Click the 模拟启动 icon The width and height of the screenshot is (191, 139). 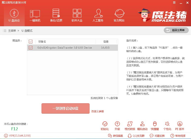[x=142, y=126]
